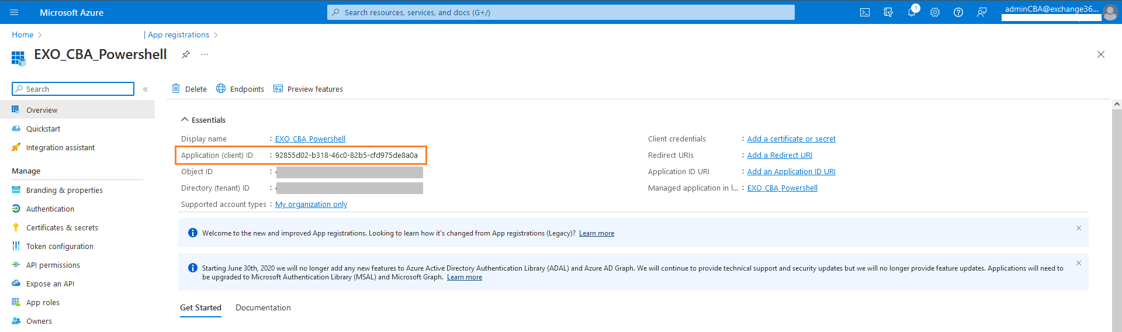Go to App registrations breadcrumb
Screen dimensions: 1122x332
pyautogui.click(x=178, y=35)
